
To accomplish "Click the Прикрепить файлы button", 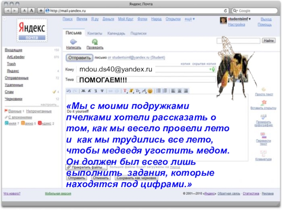I will coord(86,167).
